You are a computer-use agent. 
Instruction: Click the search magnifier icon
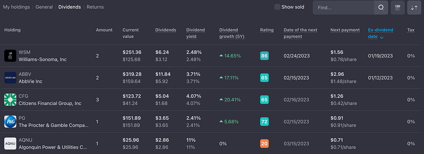[381, 8]
